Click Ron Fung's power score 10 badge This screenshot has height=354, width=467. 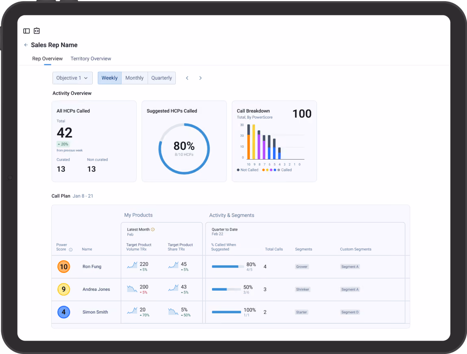pos(64,267)
